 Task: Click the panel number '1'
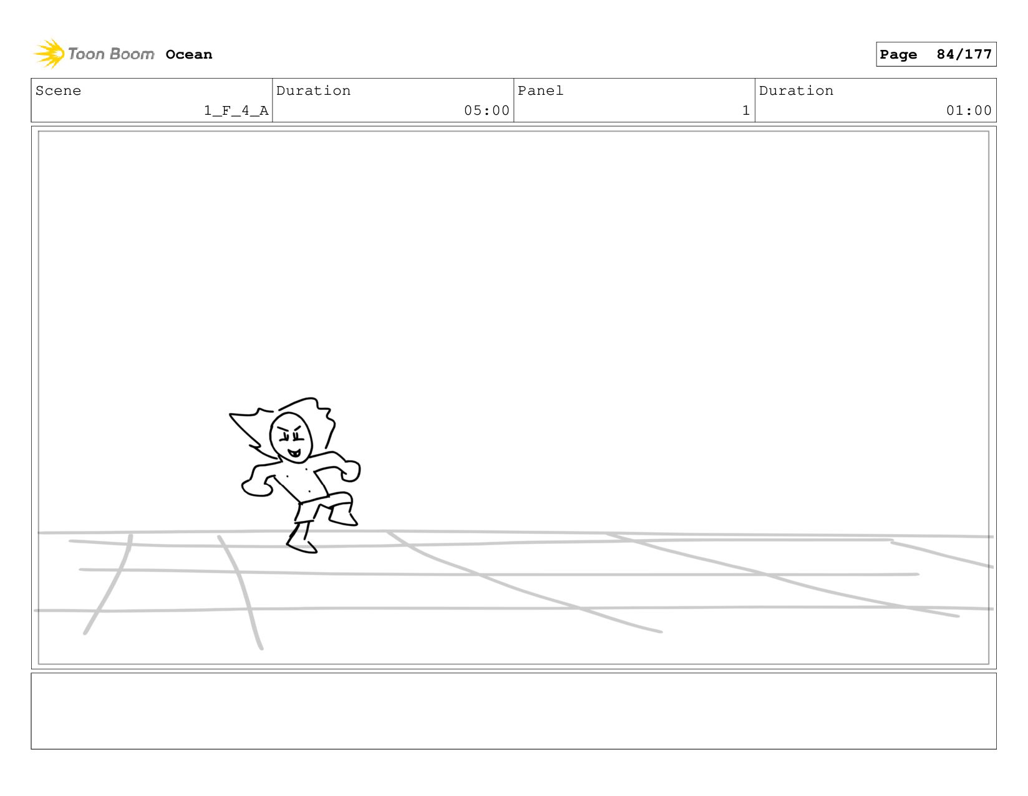745,110
